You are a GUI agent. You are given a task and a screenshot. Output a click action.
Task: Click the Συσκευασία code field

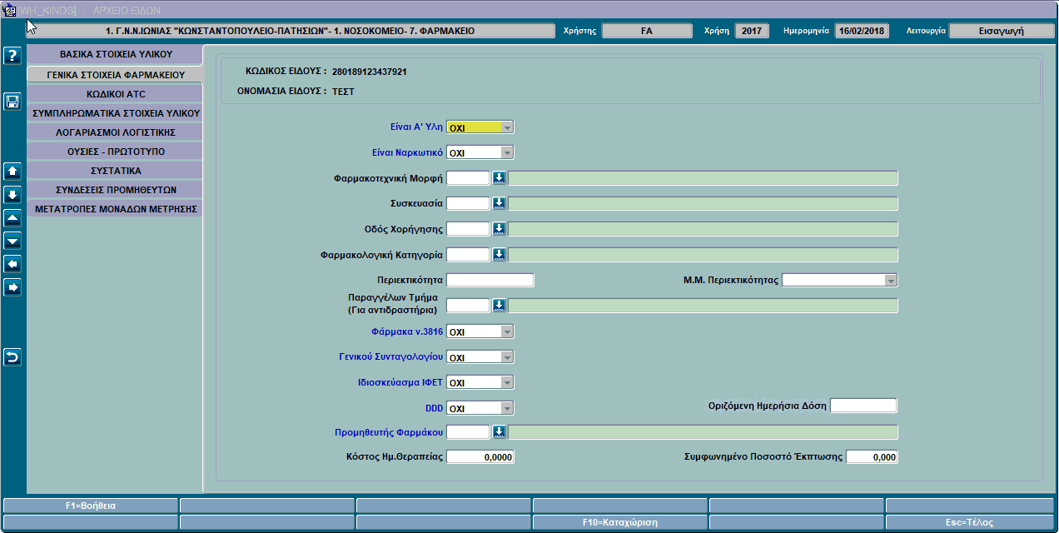pyautogui.click(x=469, y=203)
